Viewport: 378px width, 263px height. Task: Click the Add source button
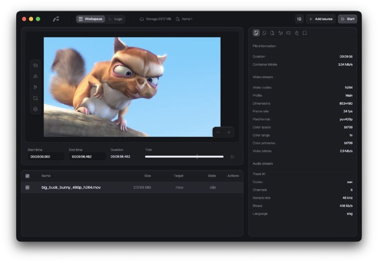click(x=321, y=19)
